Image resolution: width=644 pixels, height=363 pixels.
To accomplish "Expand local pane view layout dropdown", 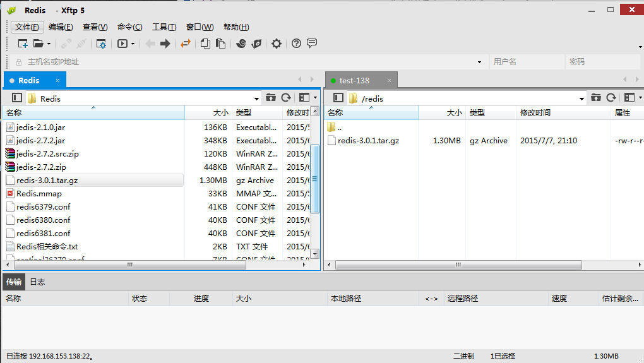I will coord(316,98).
